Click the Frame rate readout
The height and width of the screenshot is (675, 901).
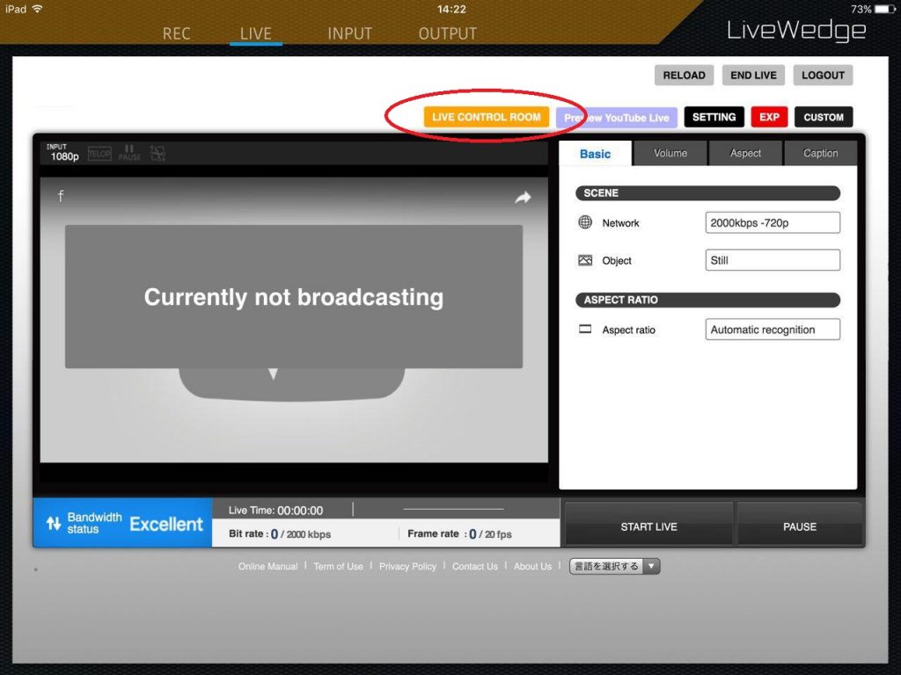click(459, 533)
